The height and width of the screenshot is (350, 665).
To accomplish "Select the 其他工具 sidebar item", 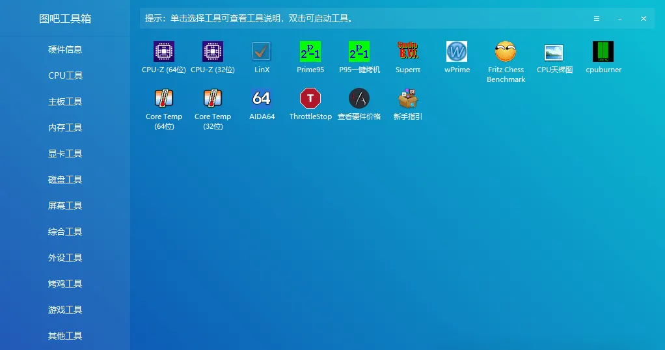I will click(65, 336).
